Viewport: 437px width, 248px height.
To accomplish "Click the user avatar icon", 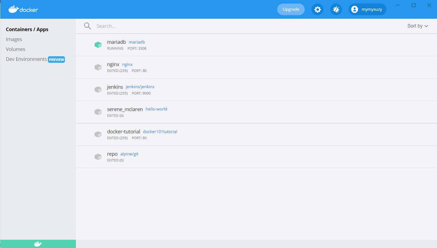I will coord(355,9).
